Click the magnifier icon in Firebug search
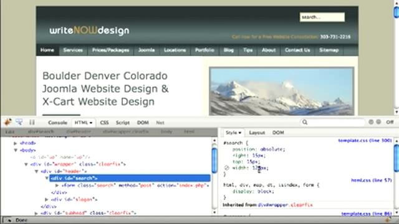 305,122
